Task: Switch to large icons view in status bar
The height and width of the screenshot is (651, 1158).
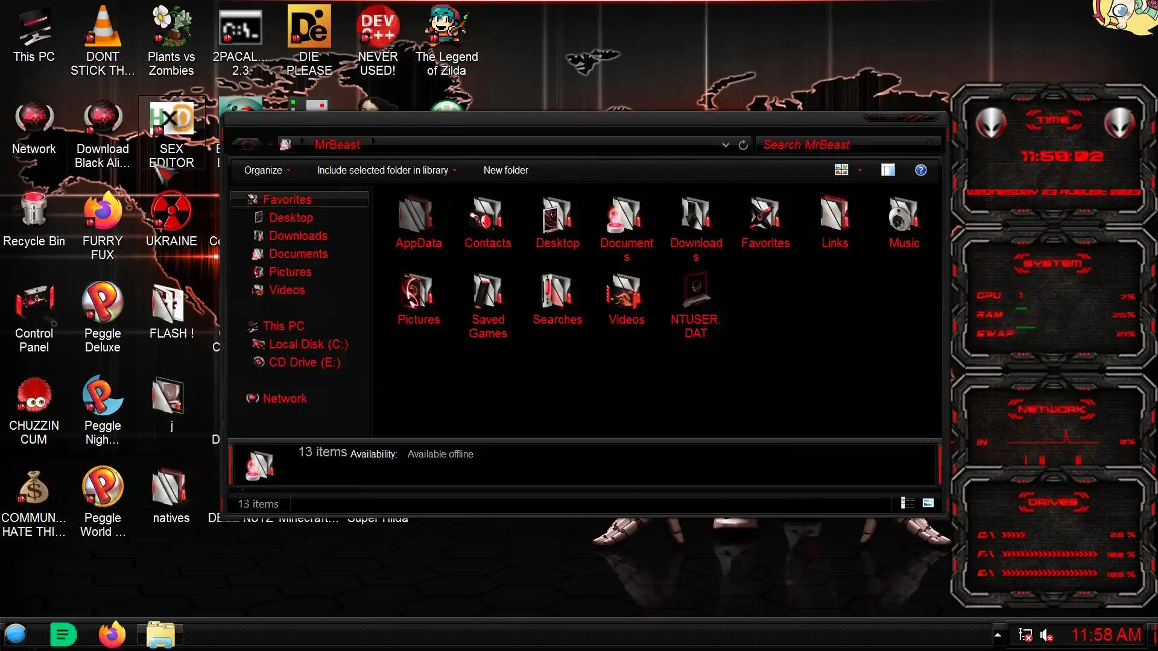Action: tap(928, 503)
